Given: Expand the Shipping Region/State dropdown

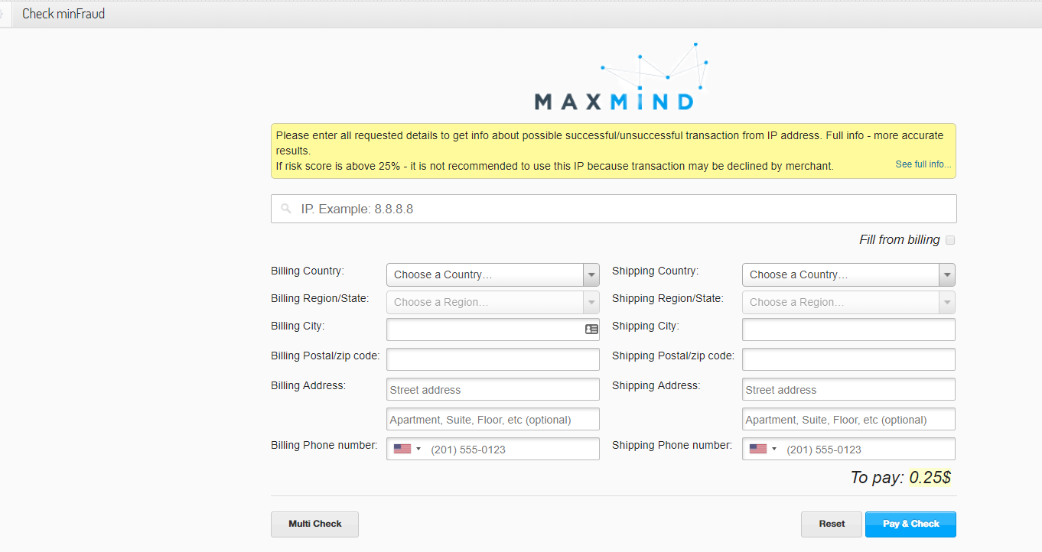Looking at the screenshot, I should click(848, 302).
